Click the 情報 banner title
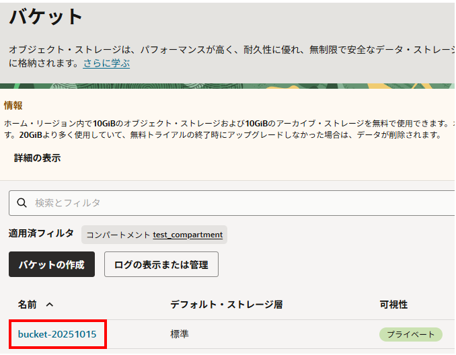456x355 pixels. click(x=13, y=105)
